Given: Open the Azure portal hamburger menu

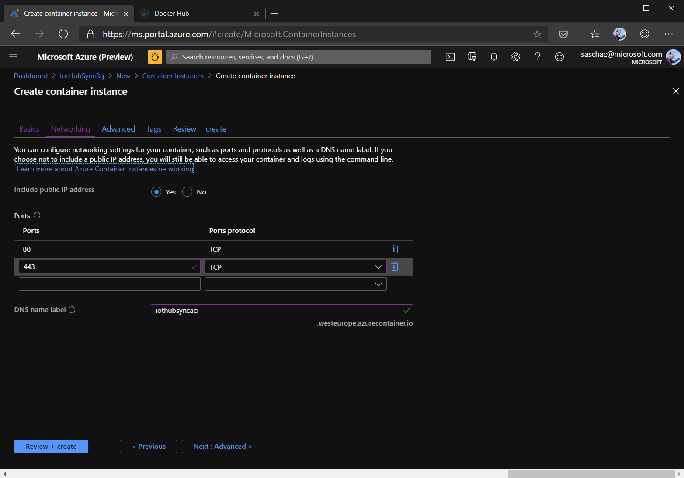Looking at the screenshot, I should [x=13, y=57].
